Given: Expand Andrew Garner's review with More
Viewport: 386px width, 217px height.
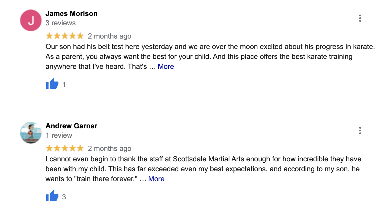Looking at the screenshot, I should (x=156, y=179).
